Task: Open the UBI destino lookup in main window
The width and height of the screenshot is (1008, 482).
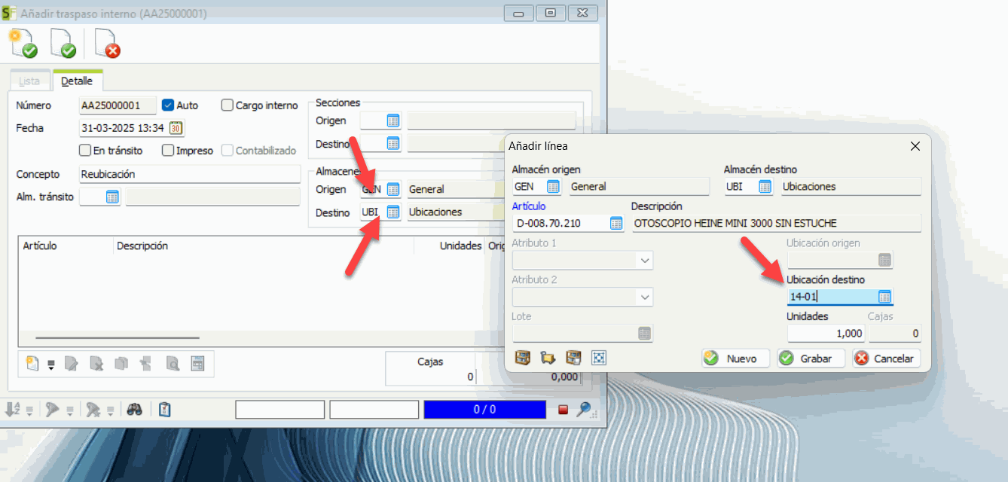Action: 393,212
